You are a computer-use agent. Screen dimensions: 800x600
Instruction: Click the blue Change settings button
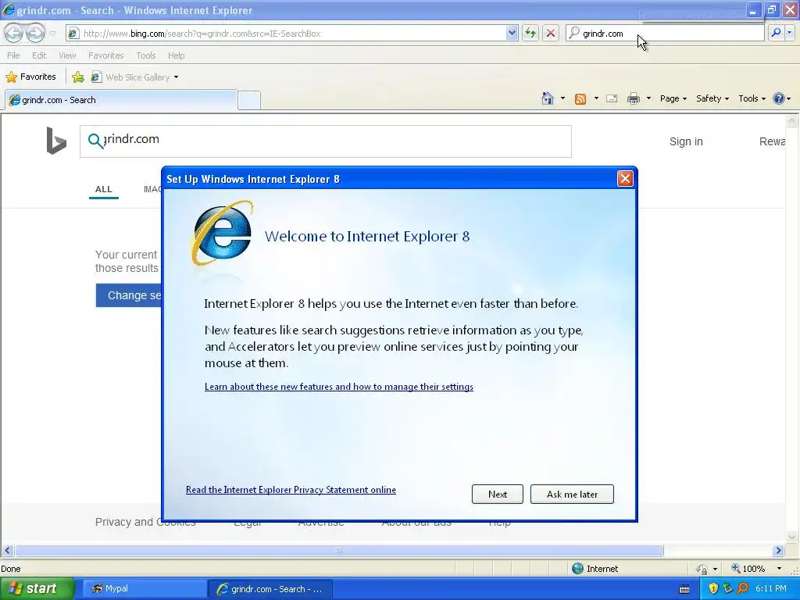[129, 295]
